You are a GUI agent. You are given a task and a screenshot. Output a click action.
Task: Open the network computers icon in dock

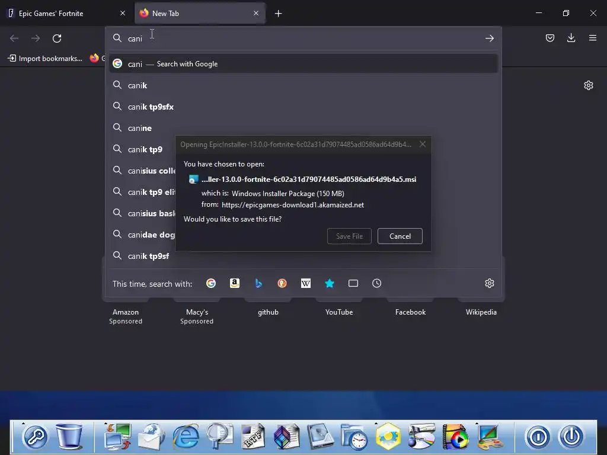click(x=118, y=437)
